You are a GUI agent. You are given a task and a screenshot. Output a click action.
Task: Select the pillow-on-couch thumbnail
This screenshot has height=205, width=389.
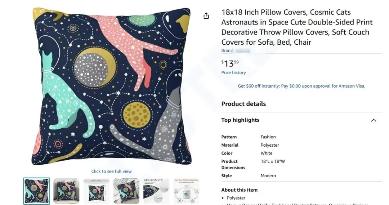click(x=67, y=191)
